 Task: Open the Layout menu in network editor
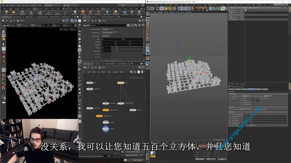115,72
